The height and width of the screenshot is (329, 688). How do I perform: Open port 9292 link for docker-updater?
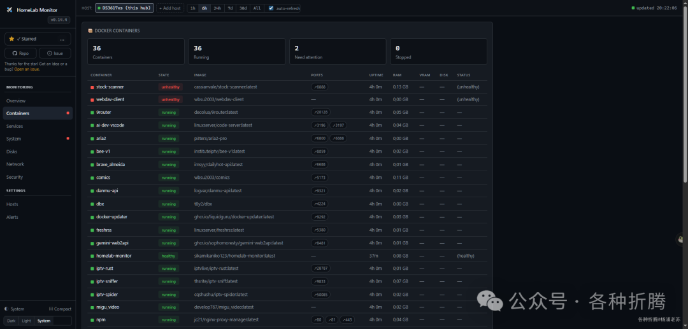(319, 217)
